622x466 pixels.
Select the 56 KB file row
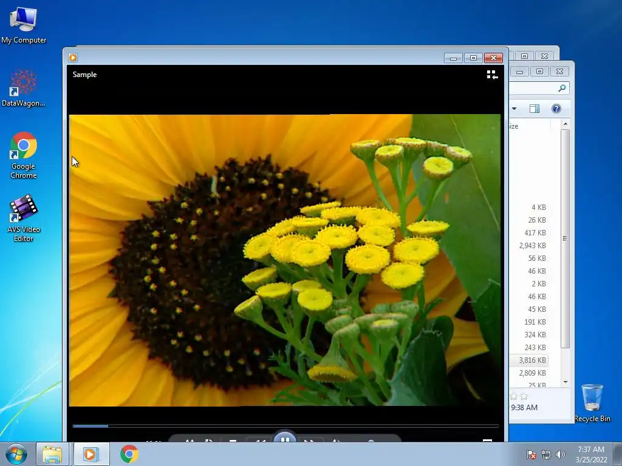[529, 258]
